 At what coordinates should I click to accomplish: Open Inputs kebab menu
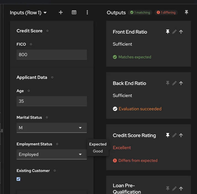tap(87, 12)
